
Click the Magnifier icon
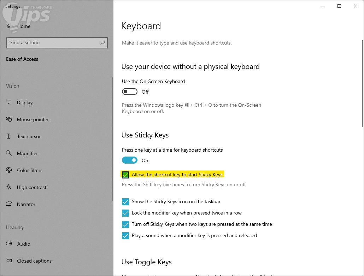point(9,153)
